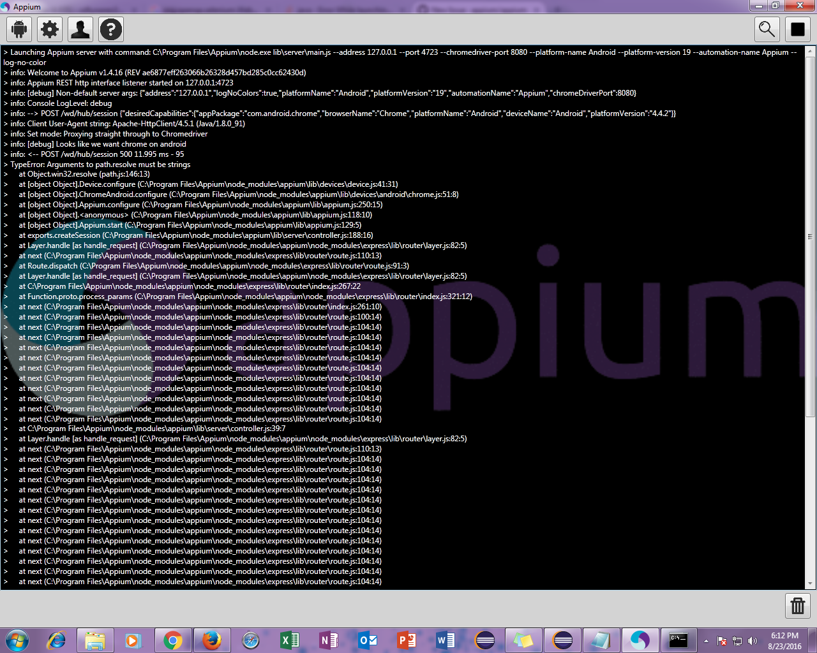This screenshot has height=653, width=817.
Task: Open General Settings with the gear icon
Action: point(50,29)
